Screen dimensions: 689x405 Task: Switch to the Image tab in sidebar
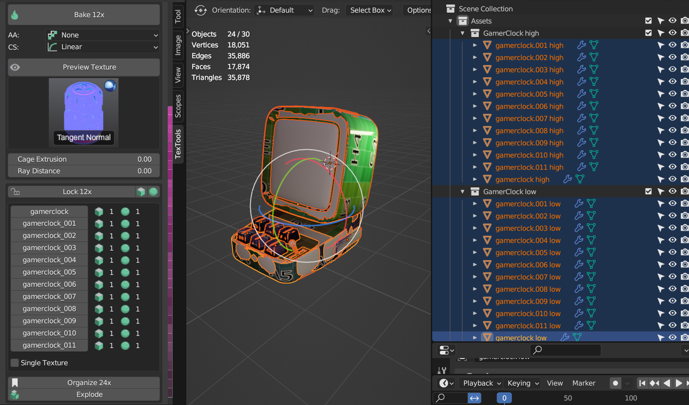click(x=178, y=45)
